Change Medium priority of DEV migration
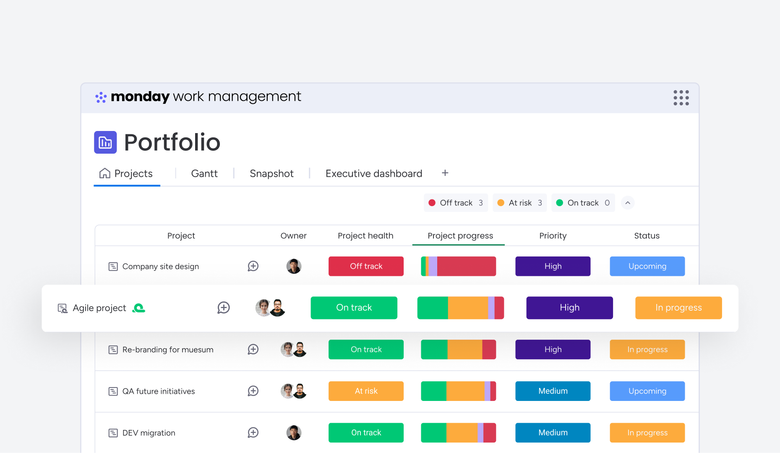The height and width of the screenshot is (453, 780). click(553, 432)
